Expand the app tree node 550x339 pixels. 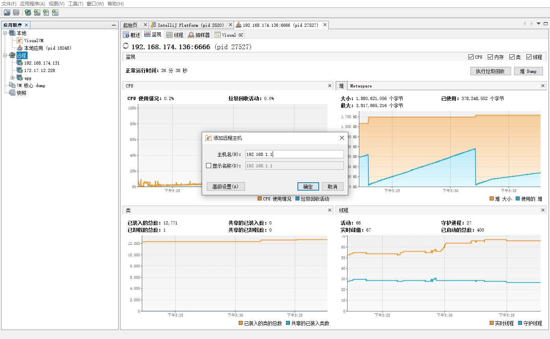pyautogui.click(x=13, y=78)
